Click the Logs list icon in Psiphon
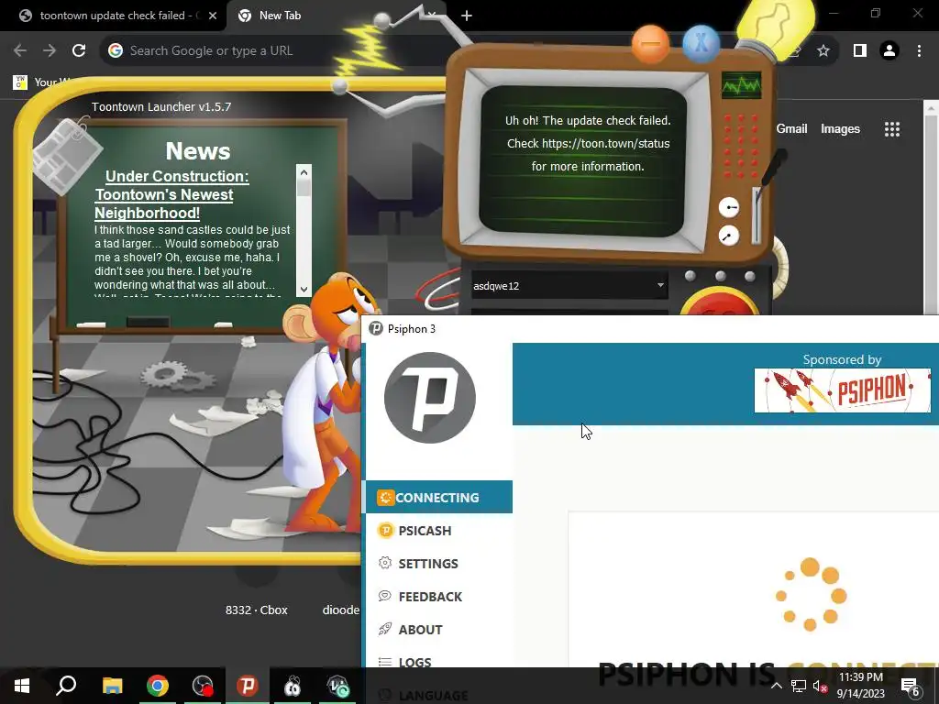 pos(385,662)
